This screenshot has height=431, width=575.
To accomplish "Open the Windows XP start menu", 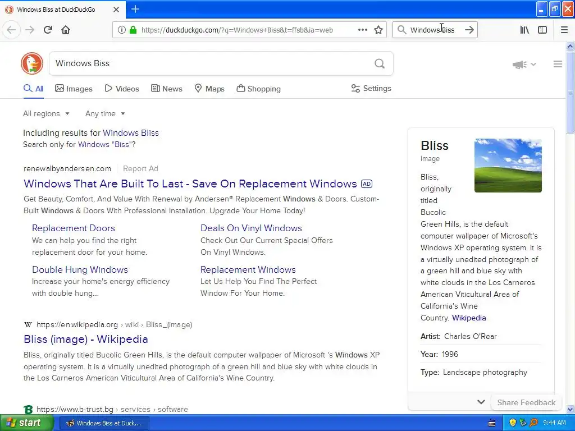I will 27,423.
